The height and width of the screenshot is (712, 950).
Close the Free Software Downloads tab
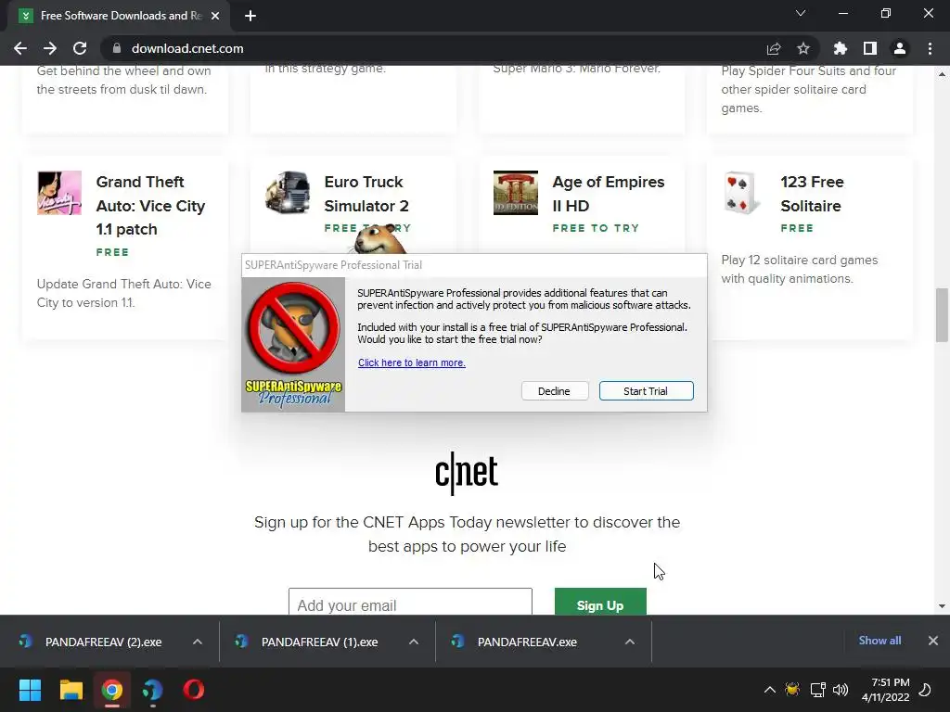point(215,16)
